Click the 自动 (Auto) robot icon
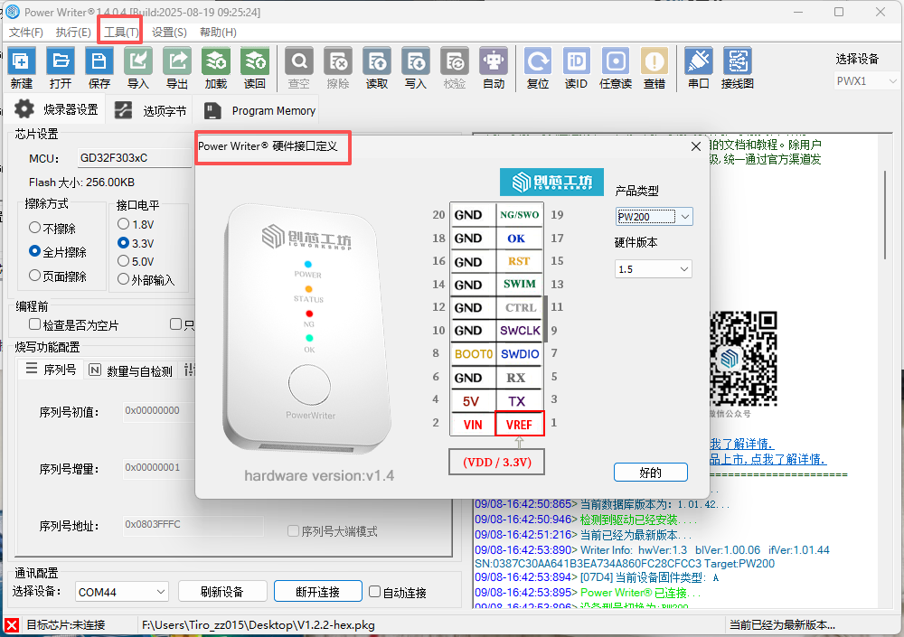Screen dimensions: 904x637 click(494, 61)
